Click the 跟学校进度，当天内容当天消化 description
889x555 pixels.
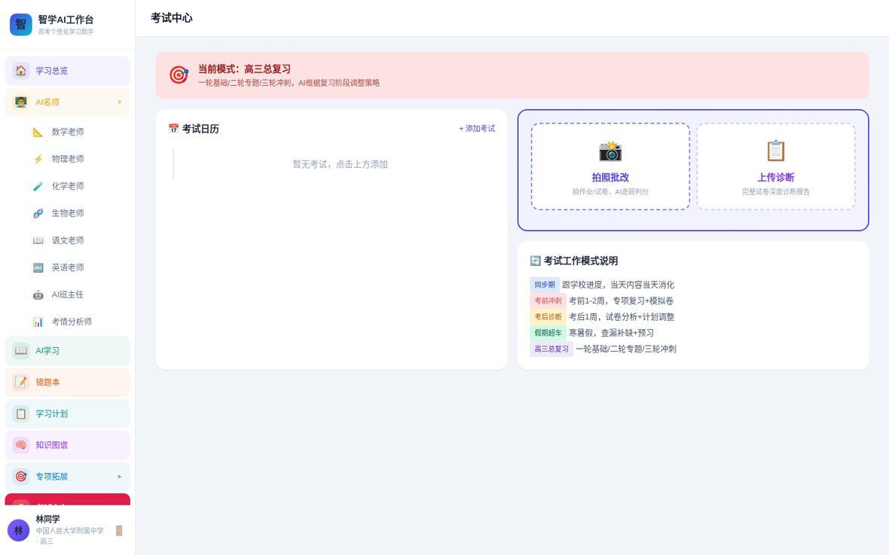pos(618,285)
